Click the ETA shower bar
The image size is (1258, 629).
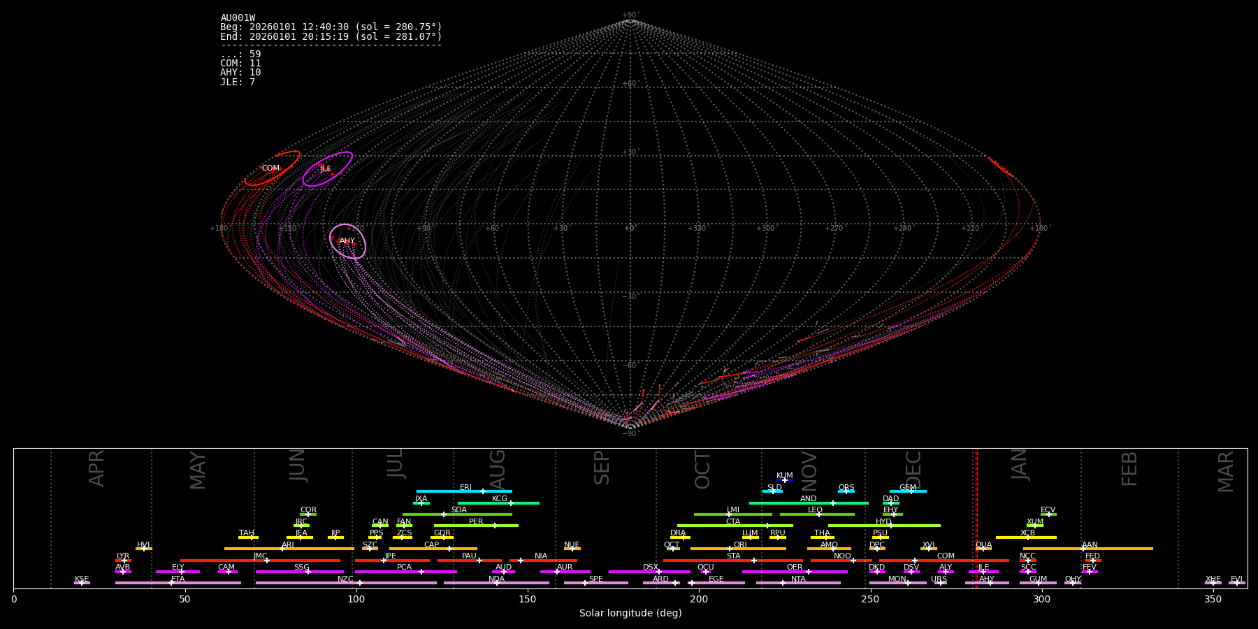[178, 583]
